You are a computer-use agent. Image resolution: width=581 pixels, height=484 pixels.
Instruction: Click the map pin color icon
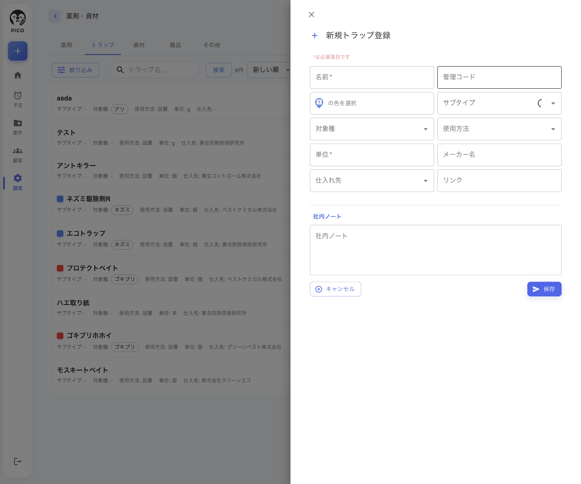point(319,103)
